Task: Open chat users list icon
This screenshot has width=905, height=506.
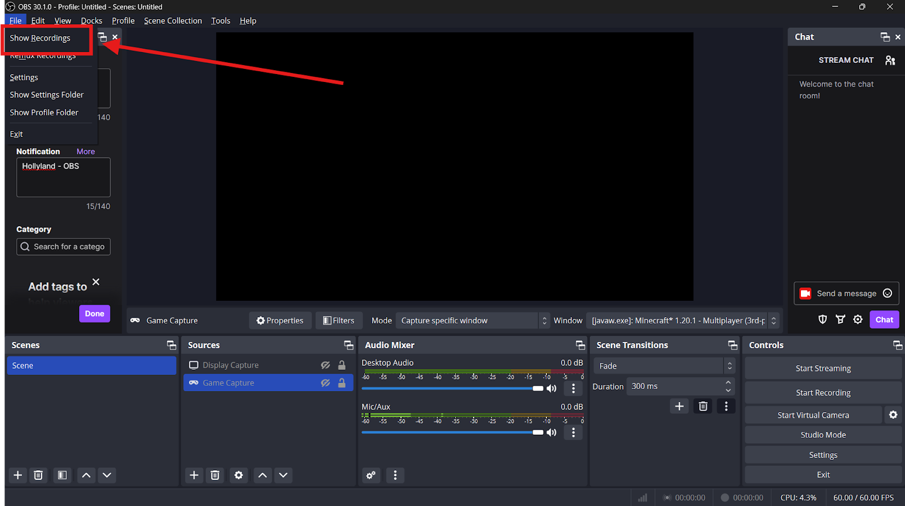Action: click(x=890, y=60)
